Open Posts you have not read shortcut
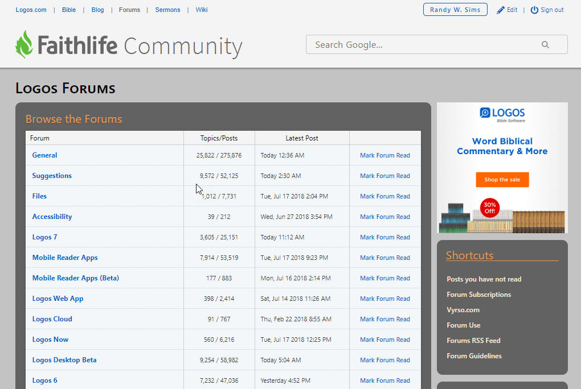The image size is (581, 389). (x=484, y=279)
